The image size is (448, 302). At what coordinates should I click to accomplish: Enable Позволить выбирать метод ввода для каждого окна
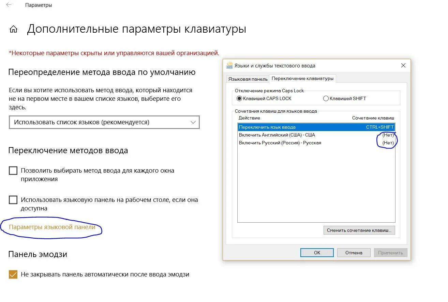pyautogui.click(x=13, y=171)
